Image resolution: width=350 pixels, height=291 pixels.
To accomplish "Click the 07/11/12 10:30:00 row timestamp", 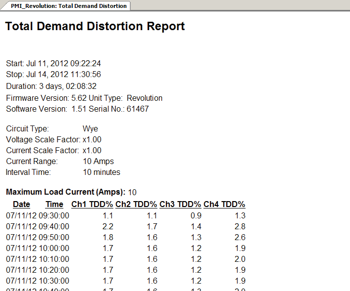I will coord(38,281).
